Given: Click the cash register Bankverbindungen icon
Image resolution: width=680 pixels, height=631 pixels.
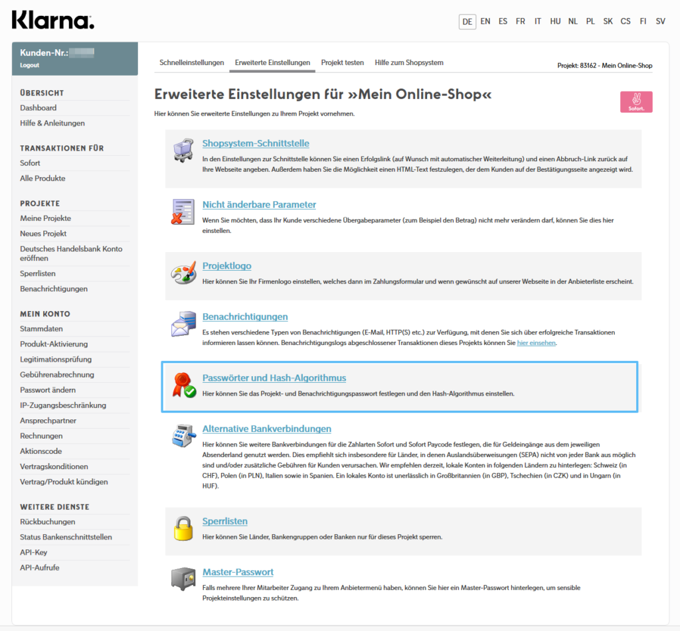Looking at the screenshot, I should click(183, 436).
